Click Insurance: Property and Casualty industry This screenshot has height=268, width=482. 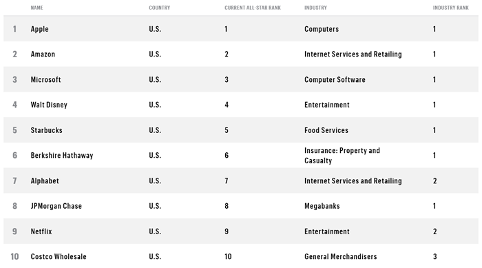tap(342, 156)
